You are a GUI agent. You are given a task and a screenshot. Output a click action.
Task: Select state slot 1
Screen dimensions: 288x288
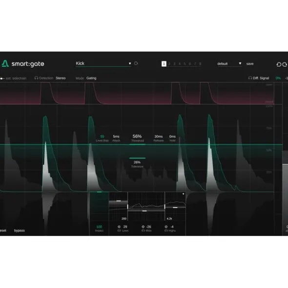point(164,64)
